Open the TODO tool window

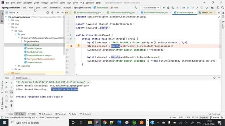pyautogui.click(x=32, y=114)
